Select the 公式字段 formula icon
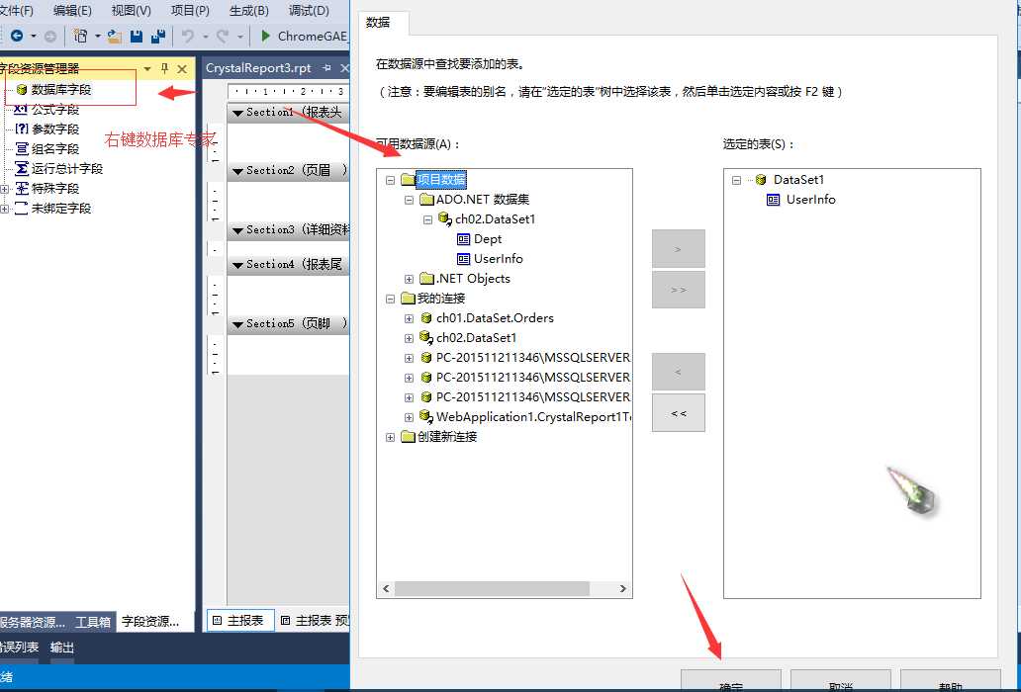 point(21,110)
